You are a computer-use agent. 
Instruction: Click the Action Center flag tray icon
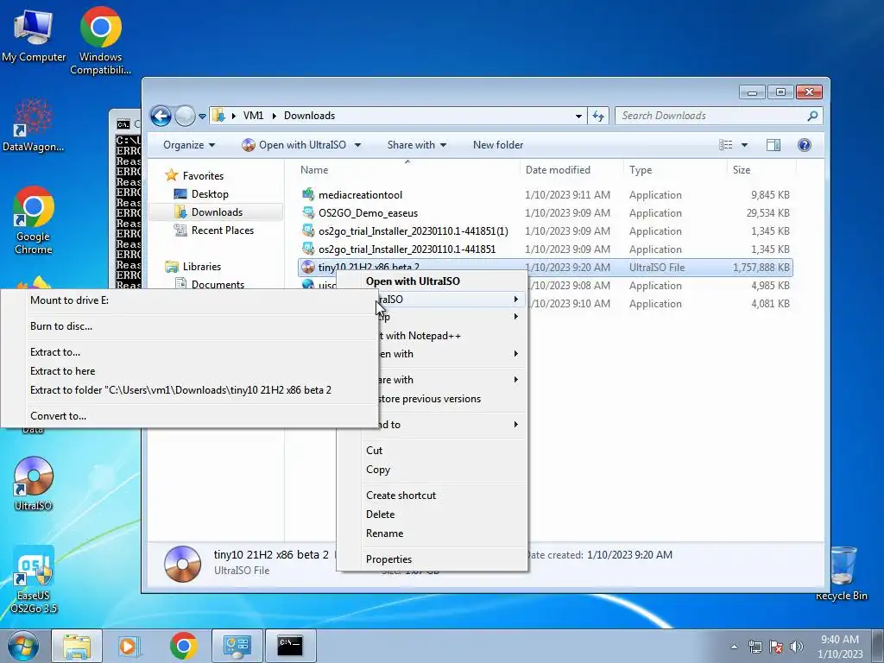click(x=776, y=647)
